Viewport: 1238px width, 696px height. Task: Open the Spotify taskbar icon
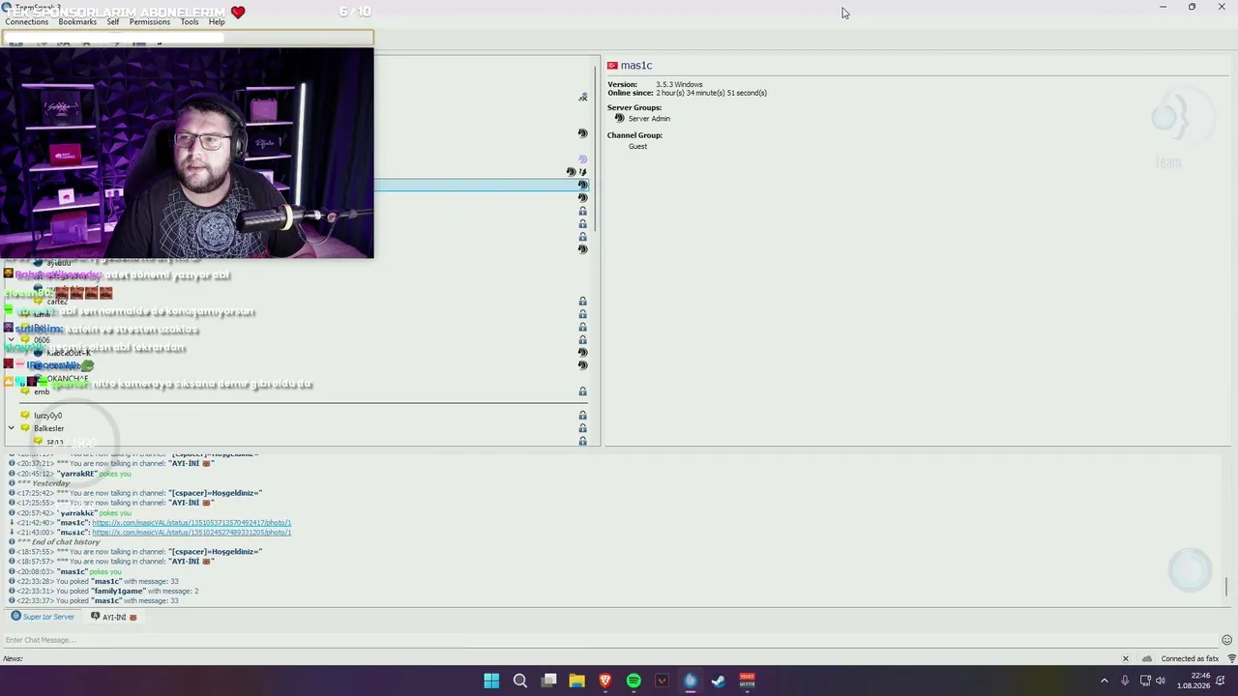[x=634, y=681]
